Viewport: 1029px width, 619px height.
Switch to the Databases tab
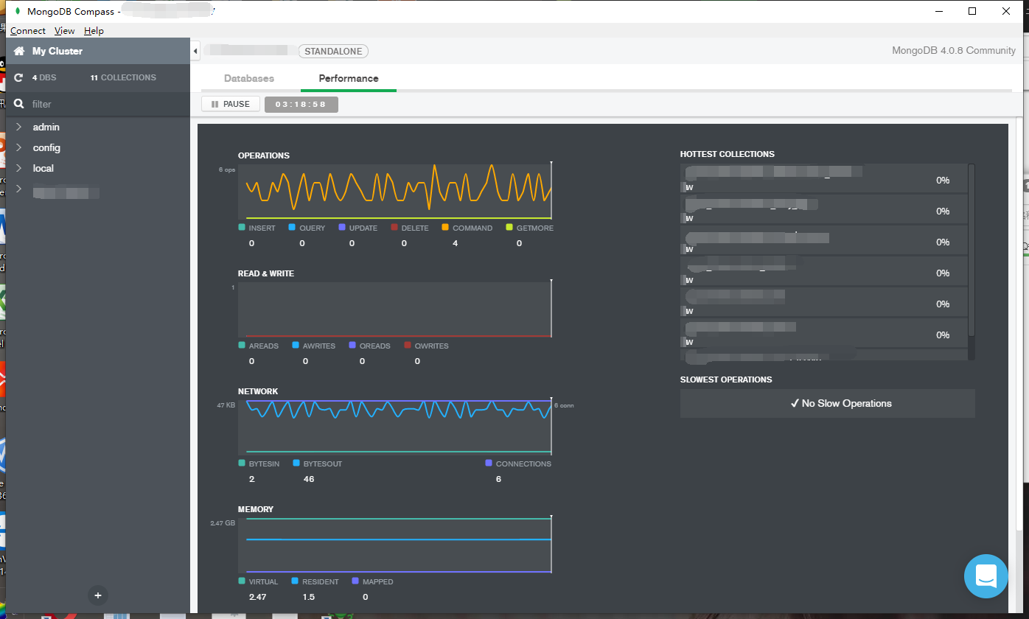point(249,77)
